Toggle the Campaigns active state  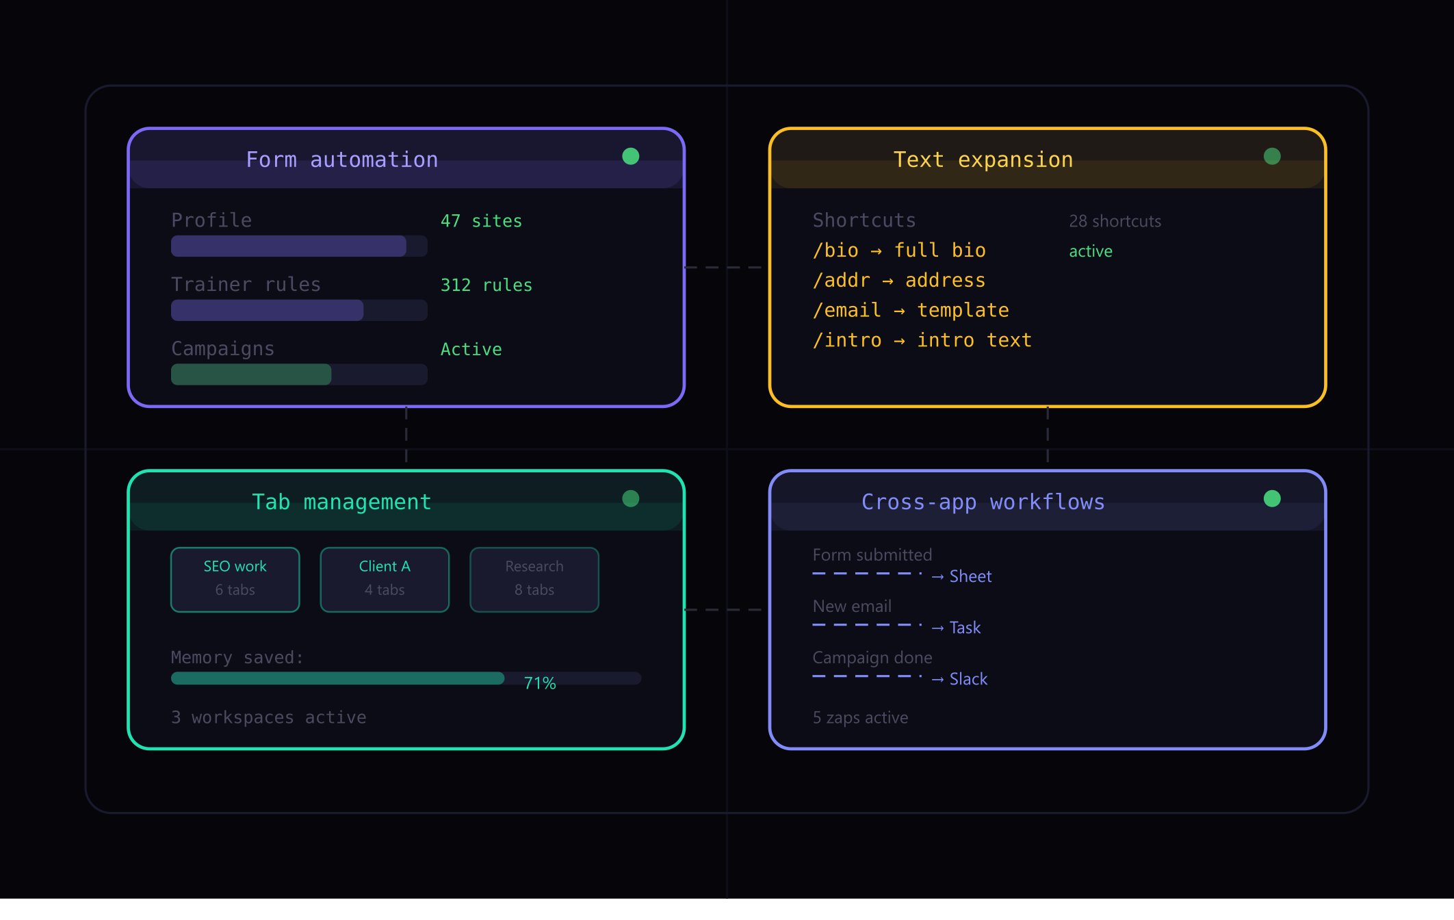471,349
